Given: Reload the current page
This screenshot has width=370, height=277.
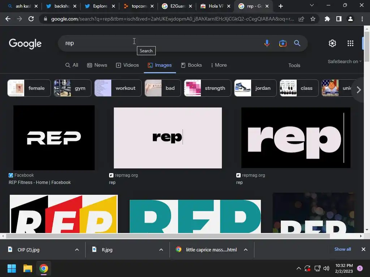Looking at the screenshot, I should point(31,19).
